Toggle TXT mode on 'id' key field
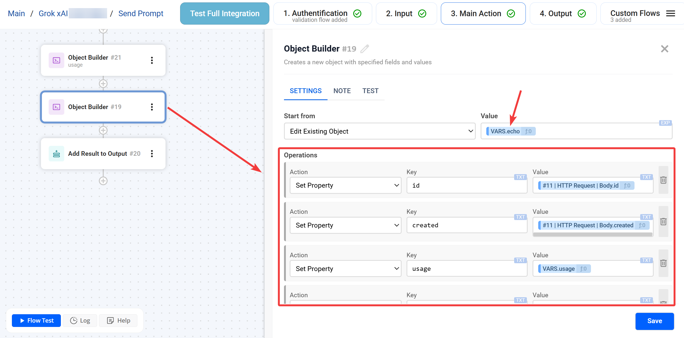The width and height of the screenshot is (684, 338). tap(520, 177)
